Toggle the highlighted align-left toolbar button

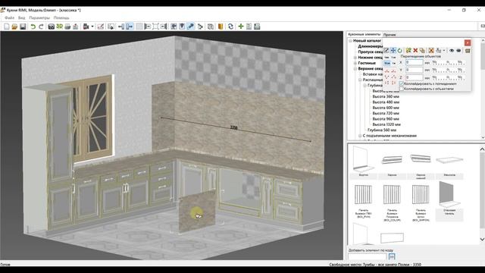(x=130, y=27)
